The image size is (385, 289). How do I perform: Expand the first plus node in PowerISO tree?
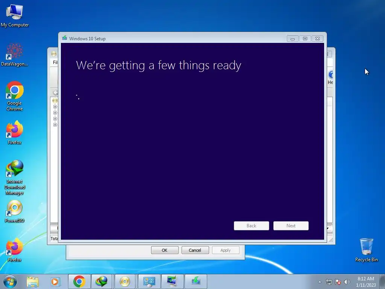pos(55,106)
